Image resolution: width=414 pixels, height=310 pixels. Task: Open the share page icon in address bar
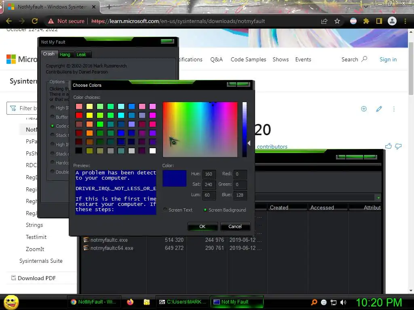[324, 21]
